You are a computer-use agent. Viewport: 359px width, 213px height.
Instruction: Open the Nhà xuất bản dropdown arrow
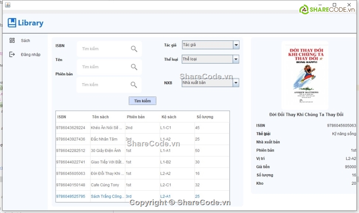tap(236, 83)
